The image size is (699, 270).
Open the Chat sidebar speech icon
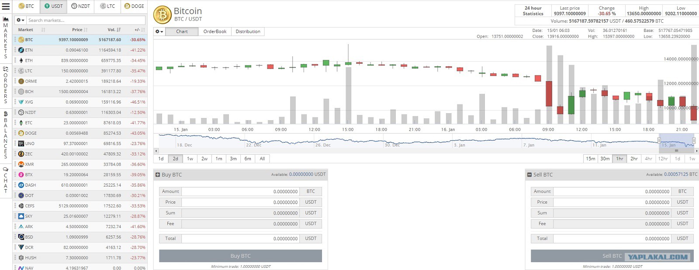click(6, 169)
